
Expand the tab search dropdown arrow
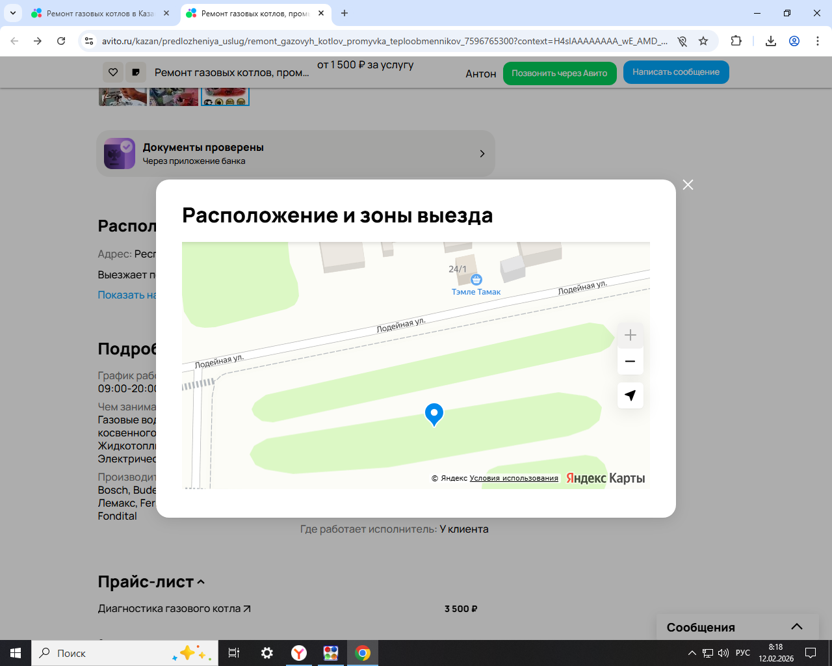(13, 13)
